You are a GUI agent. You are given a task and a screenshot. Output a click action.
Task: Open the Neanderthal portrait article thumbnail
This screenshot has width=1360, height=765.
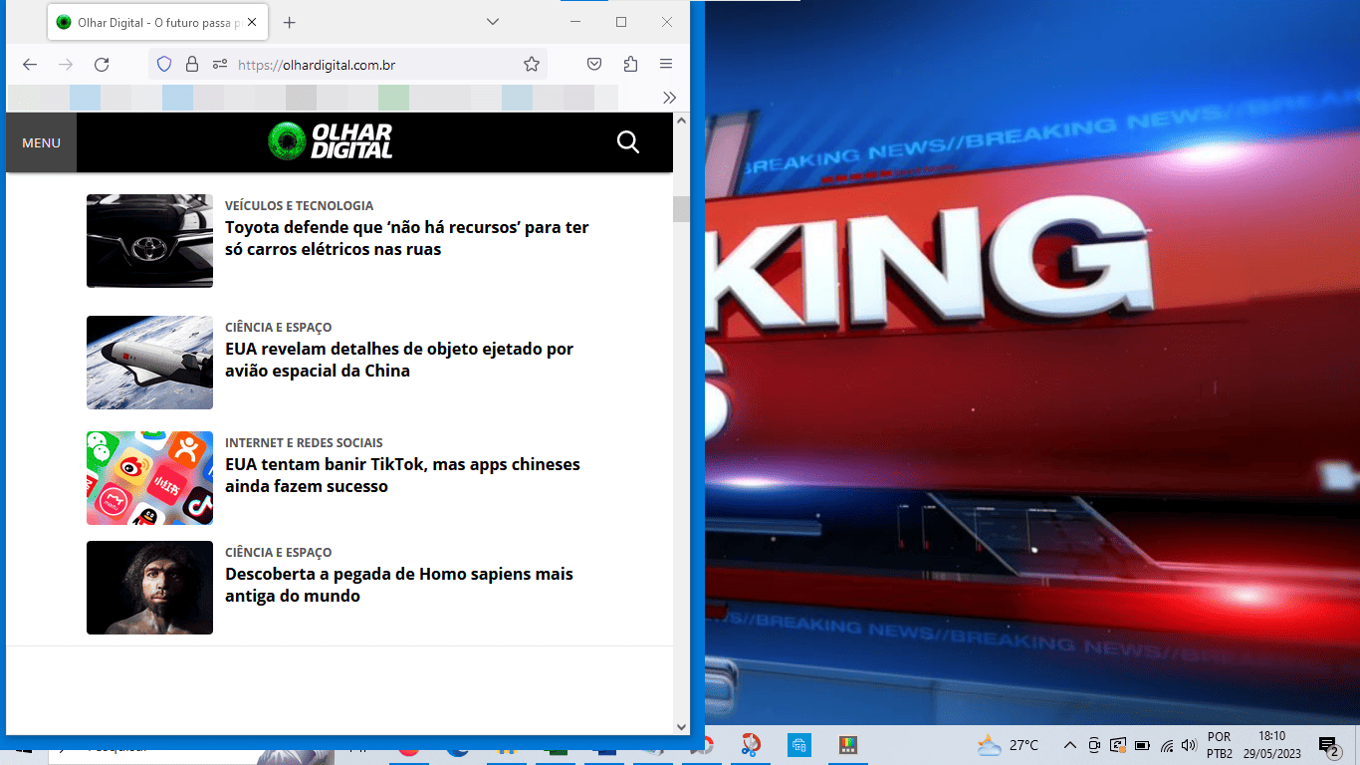(149, 588)
